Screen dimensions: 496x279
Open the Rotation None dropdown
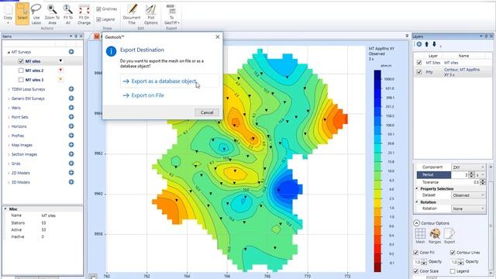[468, 208]
